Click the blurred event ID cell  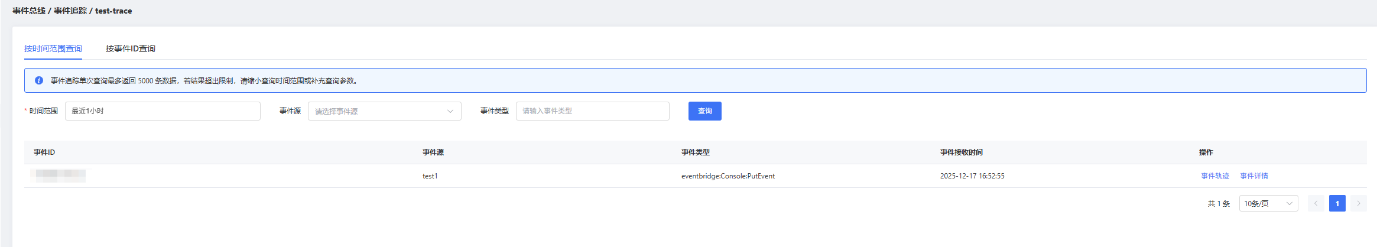[58, 175]
